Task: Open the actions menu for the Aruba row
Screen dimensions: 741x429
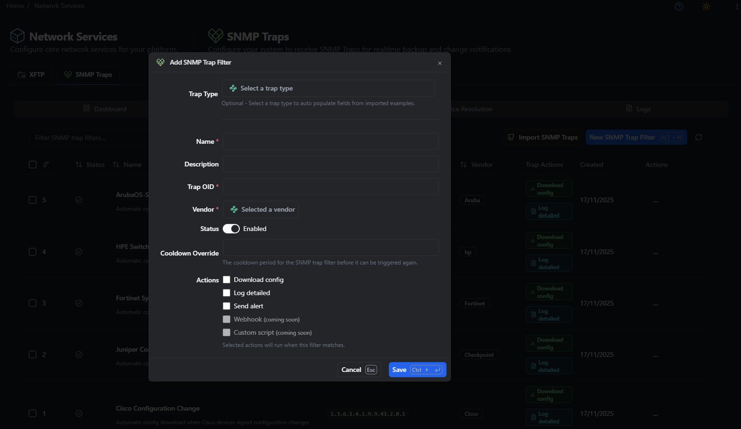Action: click(x=656, y=201)
